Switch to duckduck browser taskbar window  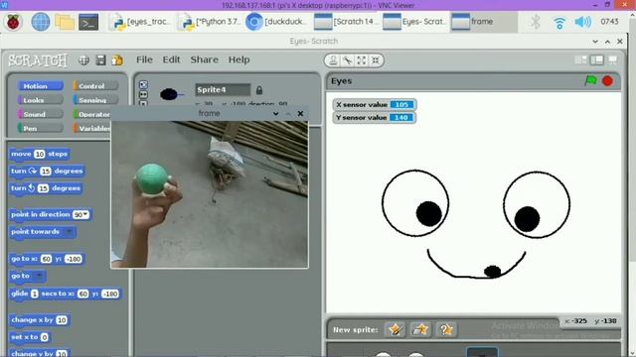[278, 22]
